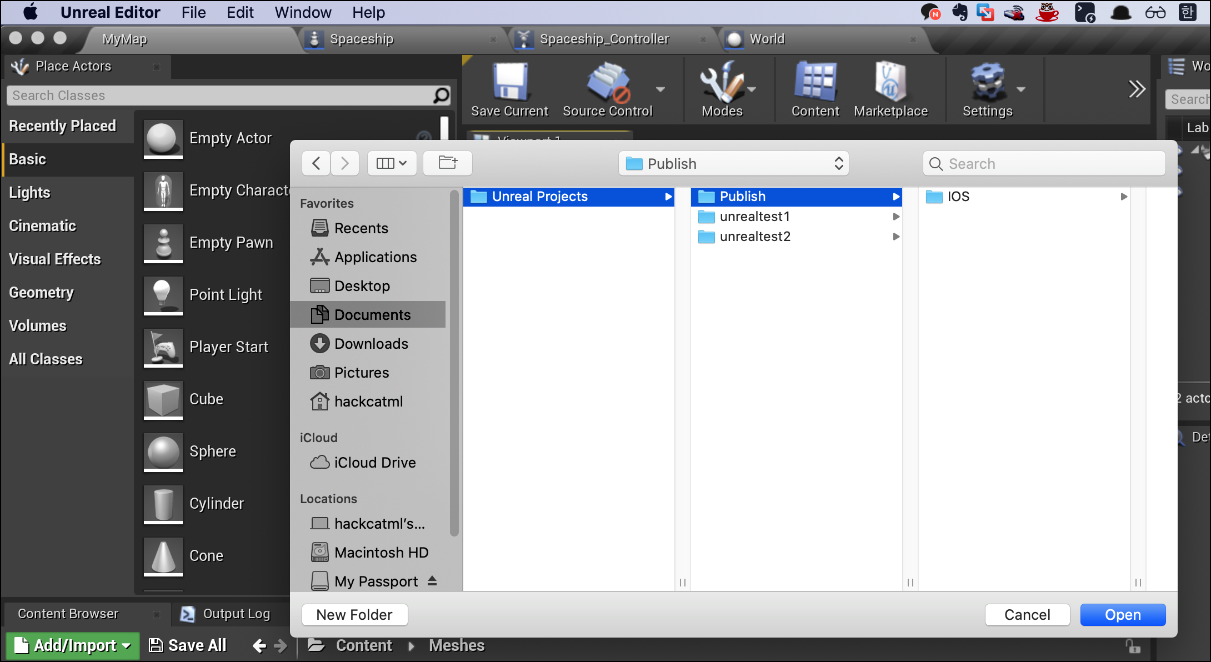This screenshot has height=662, width=1211.
Task: Click the Open button
Action: [1122, 615]
